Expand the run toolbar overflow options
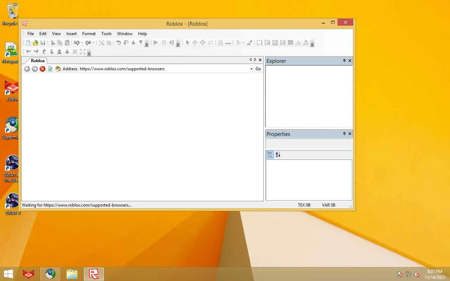The height and width of the screenshot is (281, 450). (178, 44)
